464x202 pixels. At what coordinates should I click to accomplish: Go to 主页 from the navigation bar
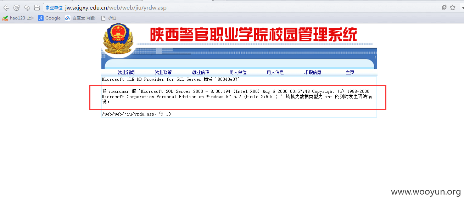coord(350,72)
